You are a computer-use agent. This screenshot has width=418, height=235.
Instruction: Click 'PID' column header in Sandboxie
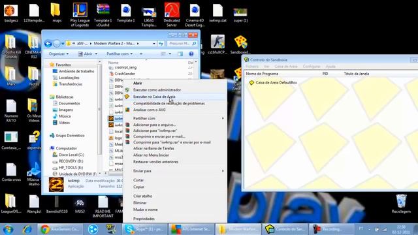pyautogui.click(x=325, y=74)
